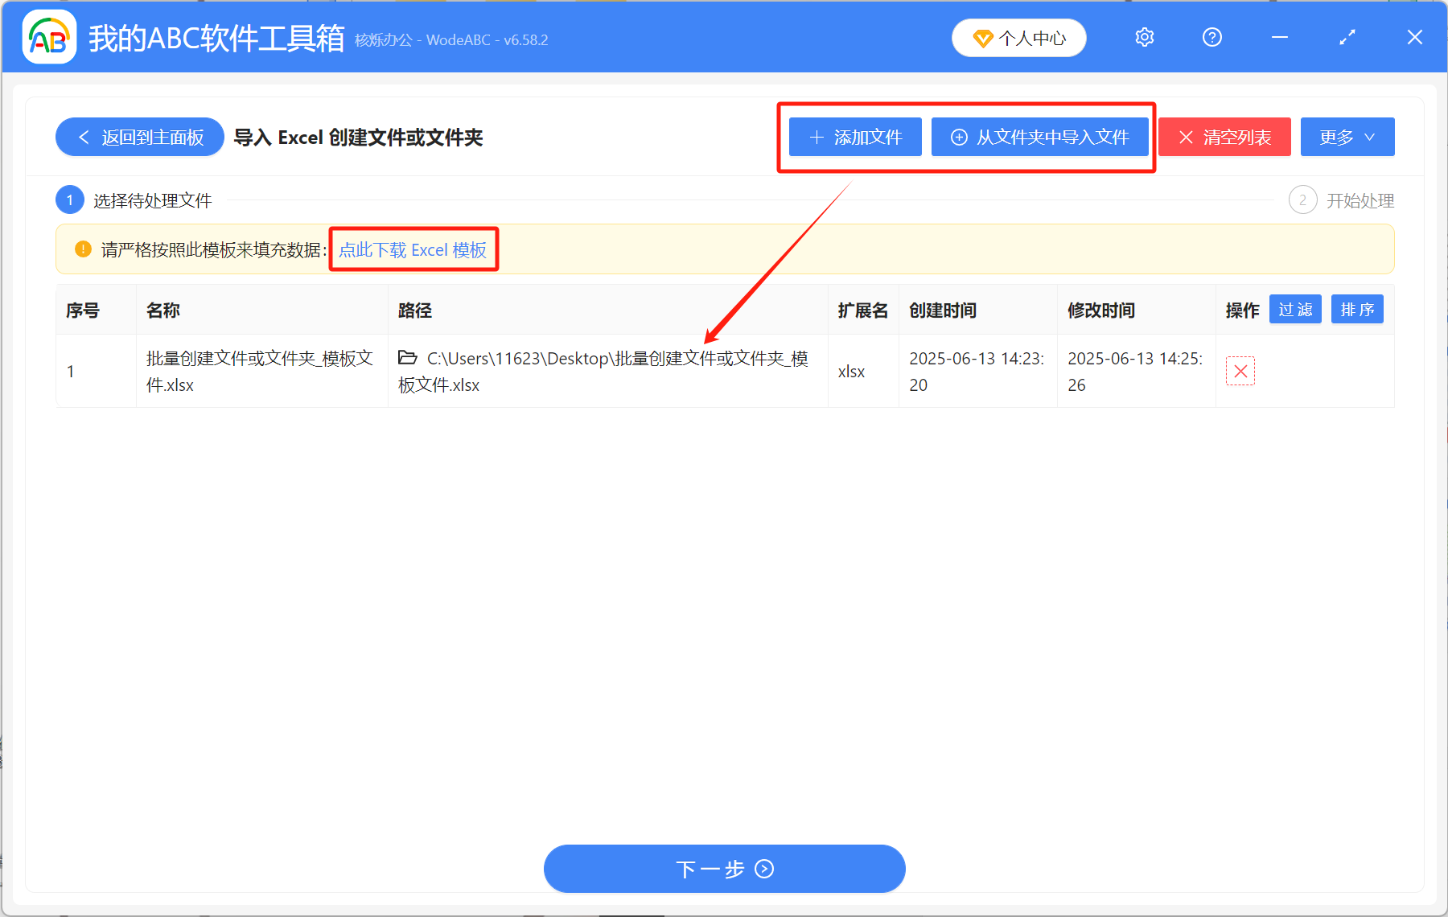Image resolution: width=1448 pixels, height=917 pixels.
Task: Click the folder icon beside the file path
Action: pyautogui.click(x=407, y=358)
